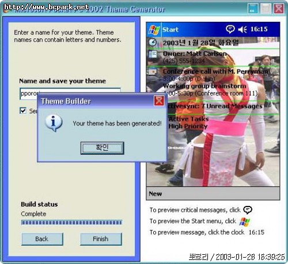Click the speaker volume icon in preview
The width and height of the screenshot is (288, 264).
pyautogui.click(x=242, y=29)
